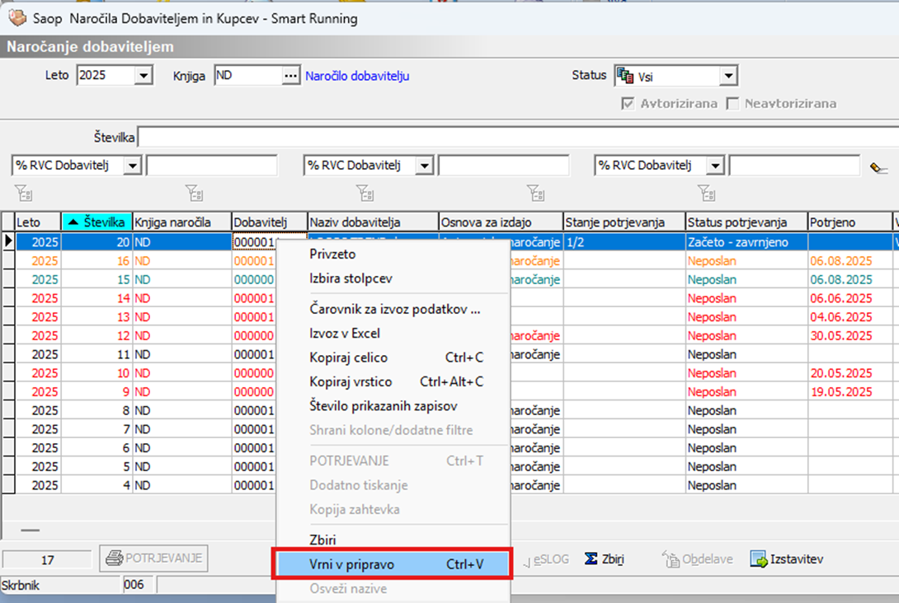Click the filter icon above Knjiga naročila column
The height and width of the screenshot is (603, 899).
coord(195,193)
